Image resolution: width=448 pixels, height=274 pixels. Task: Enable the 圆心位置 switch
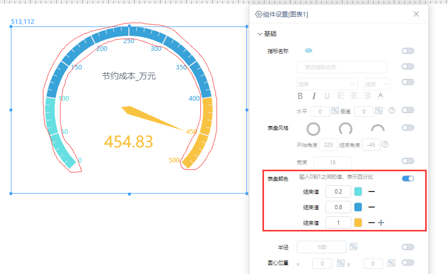(407, 263)
